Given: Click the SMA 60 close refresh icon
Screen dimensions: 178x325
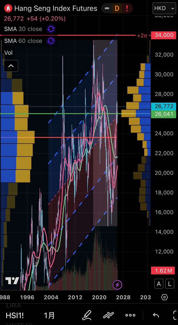Looking at the screenshot, I should click(51, 41).
